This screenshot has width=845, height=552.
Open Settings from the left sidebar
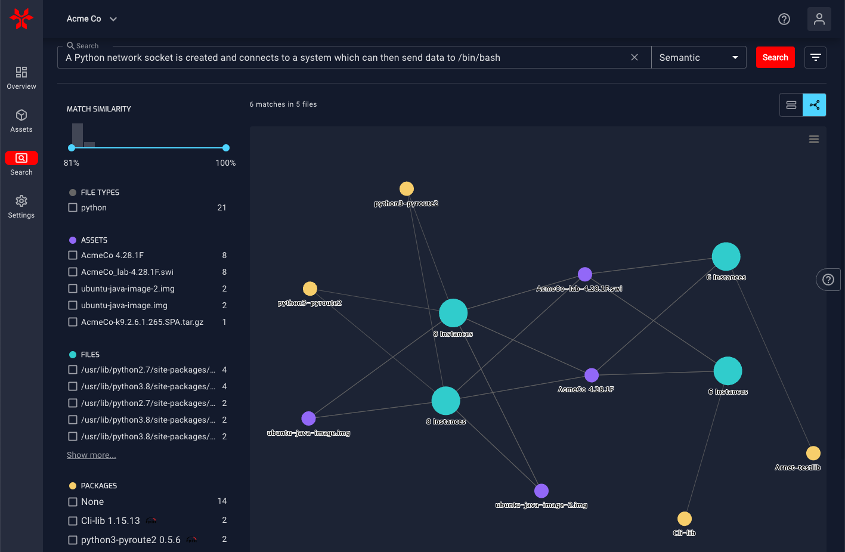(x=21, y=206)
